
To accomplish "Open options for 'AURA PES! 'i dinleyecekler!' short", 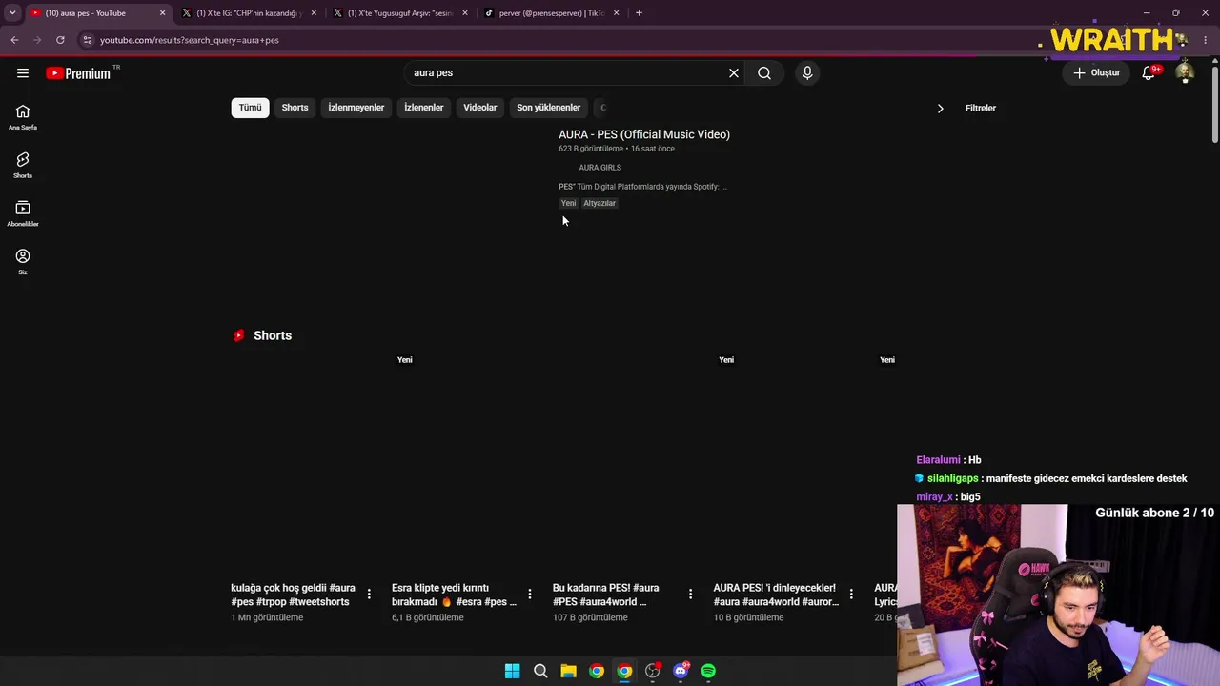I will [x=851, y=595].
